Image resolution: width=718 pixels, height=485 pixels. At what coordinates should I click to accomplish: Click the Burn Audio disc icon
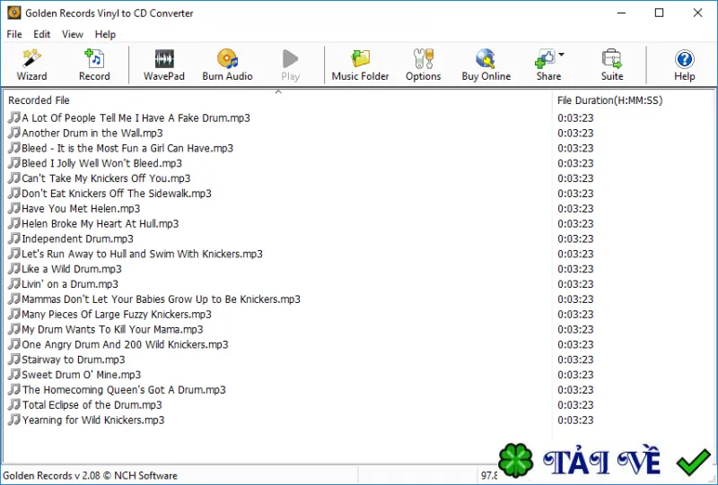coord(228,59)
